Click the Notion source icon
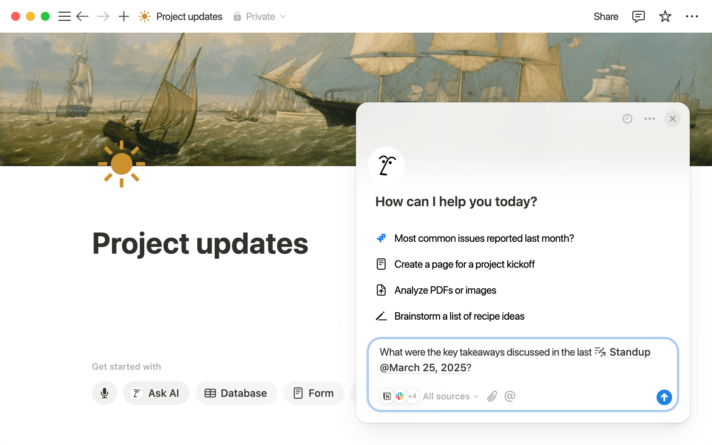This screenshot has width=712, height=445. pos(387,396)
